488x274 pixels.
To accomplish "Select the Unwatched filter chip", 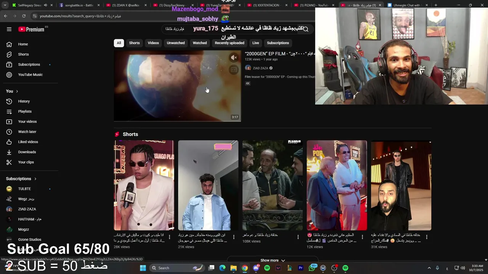I will pos(176,43).
